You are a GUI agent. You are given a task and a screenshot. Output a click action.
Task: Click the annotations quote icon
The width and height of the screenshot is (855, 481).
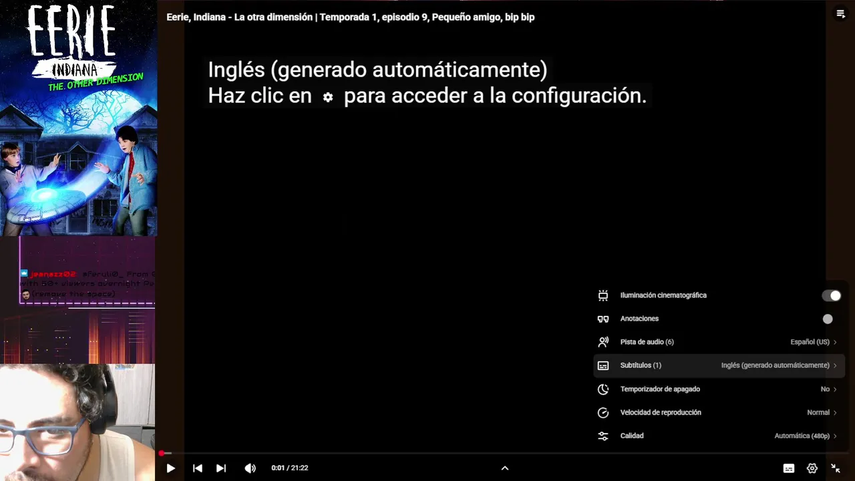coord(603,319)
